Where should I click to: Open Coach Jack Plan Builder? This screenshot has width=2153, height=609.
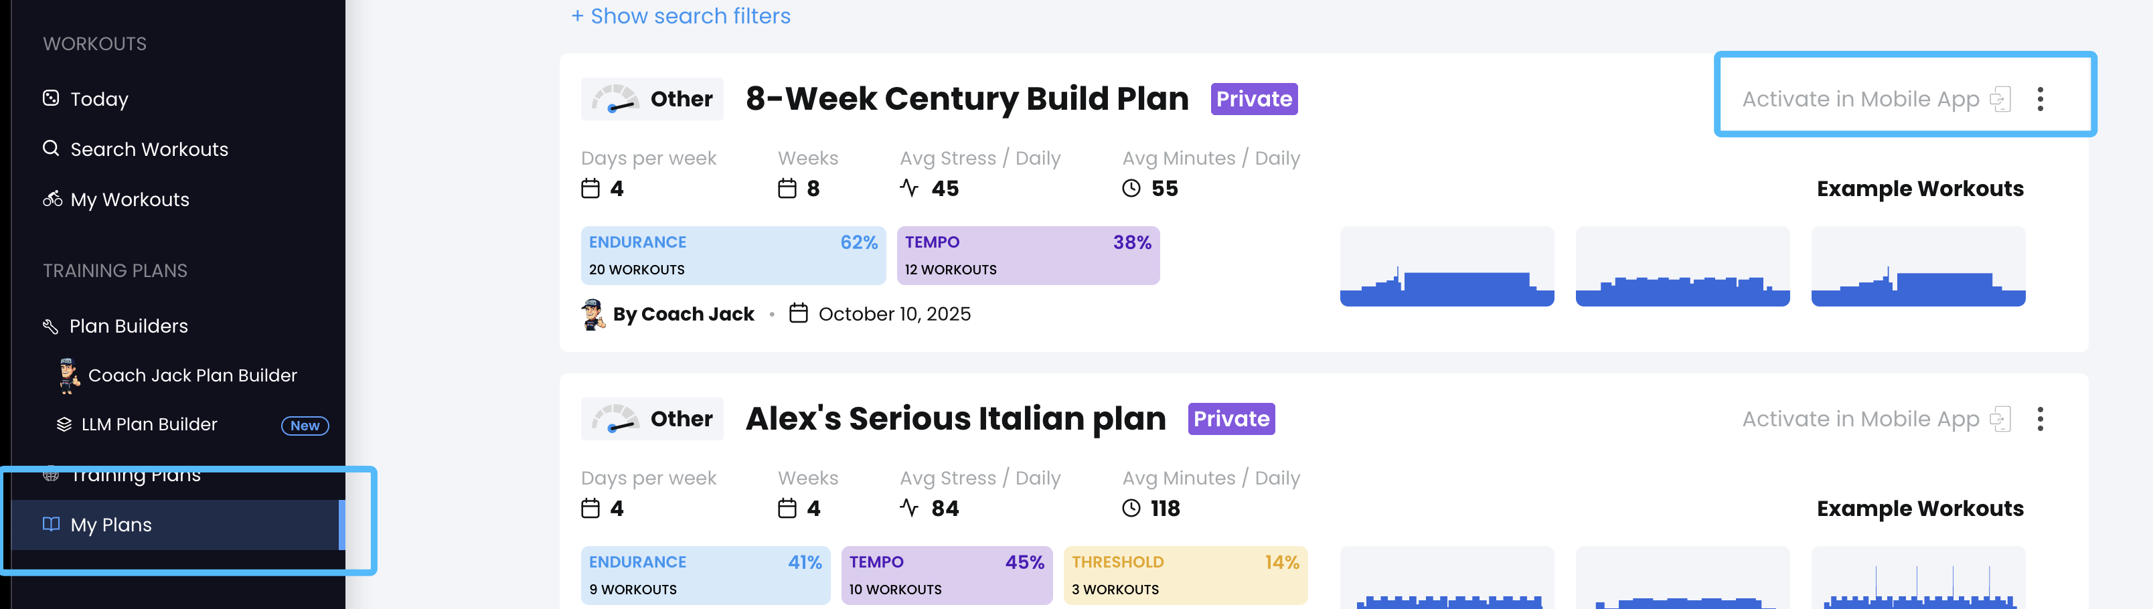click(x=191, y=376)
